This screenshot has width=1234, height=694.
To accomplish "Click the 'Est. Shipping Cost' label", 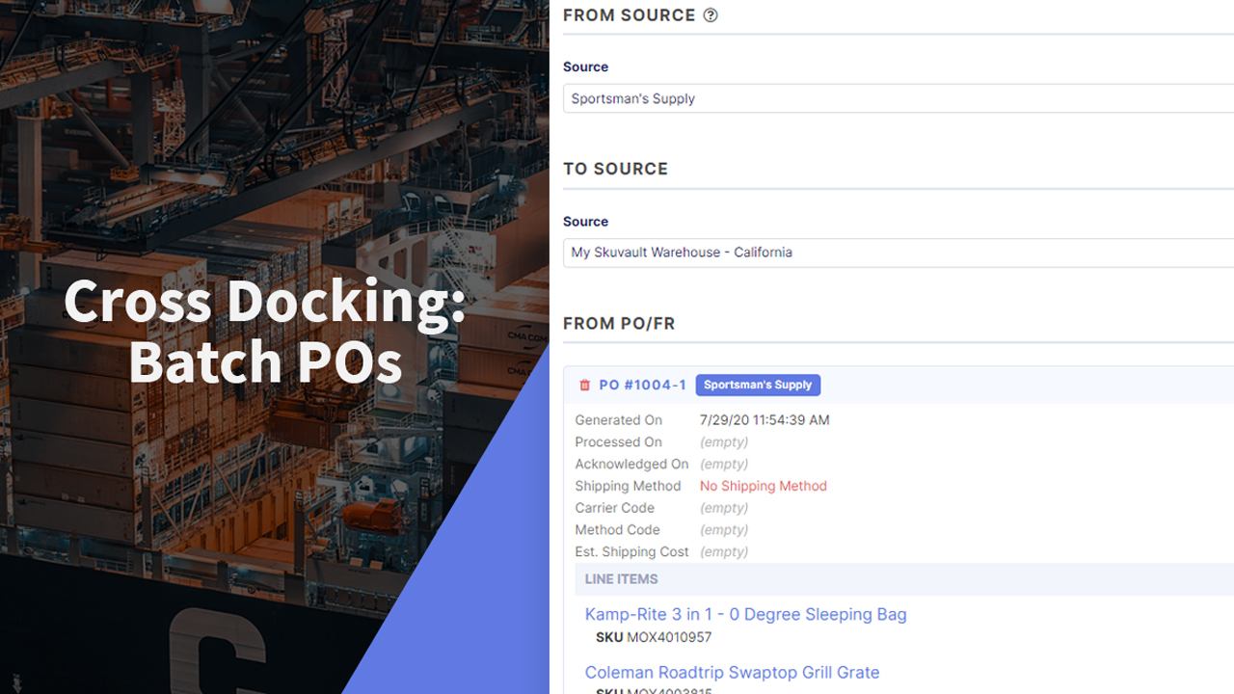I will [x=631, y=552].
